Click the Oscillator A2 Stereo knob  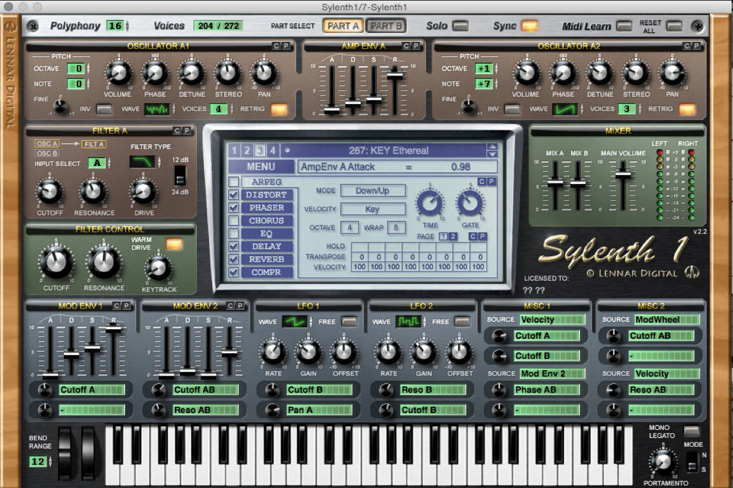[636, 74]
